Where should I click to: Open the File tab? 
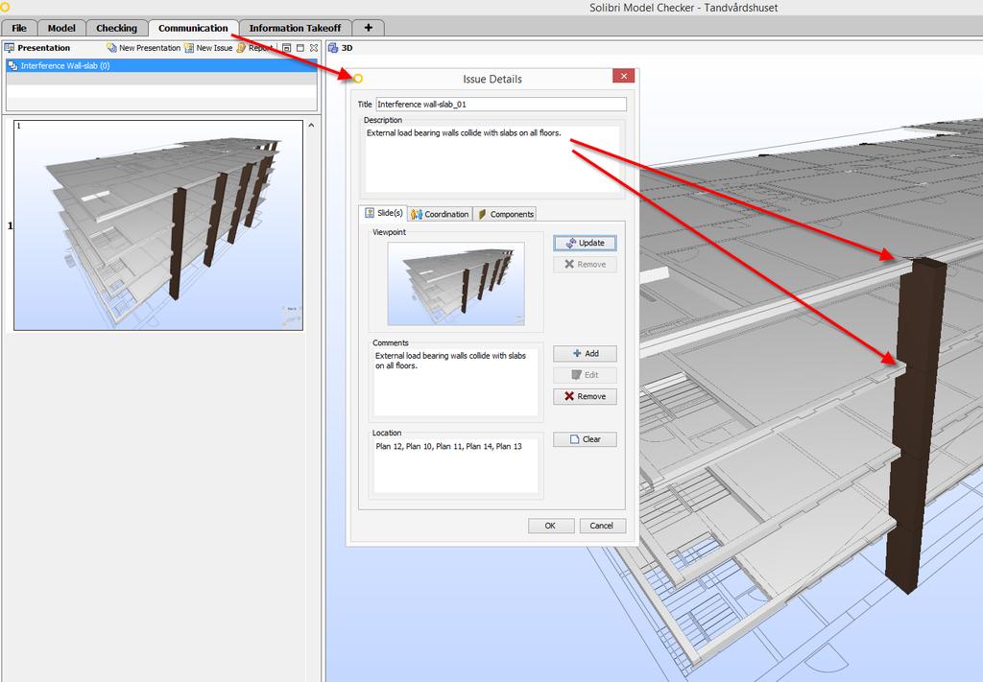click(x=19, y=28)
